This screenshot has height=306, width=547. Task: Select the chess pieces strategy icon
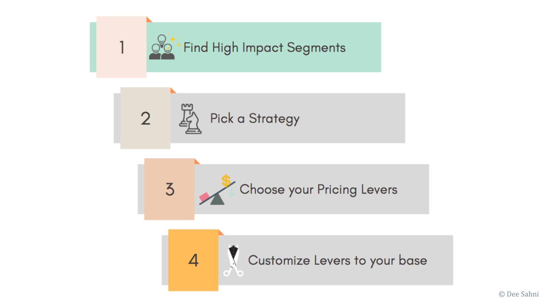pyautogui.click(x=190, y=119)
